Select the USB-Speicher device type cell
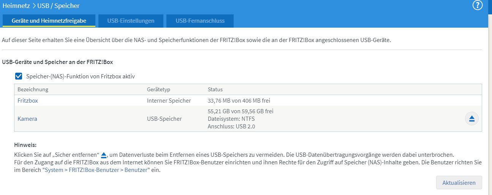Image resolution: width=492 pixels, height=195 pixels. pos(164,119)
